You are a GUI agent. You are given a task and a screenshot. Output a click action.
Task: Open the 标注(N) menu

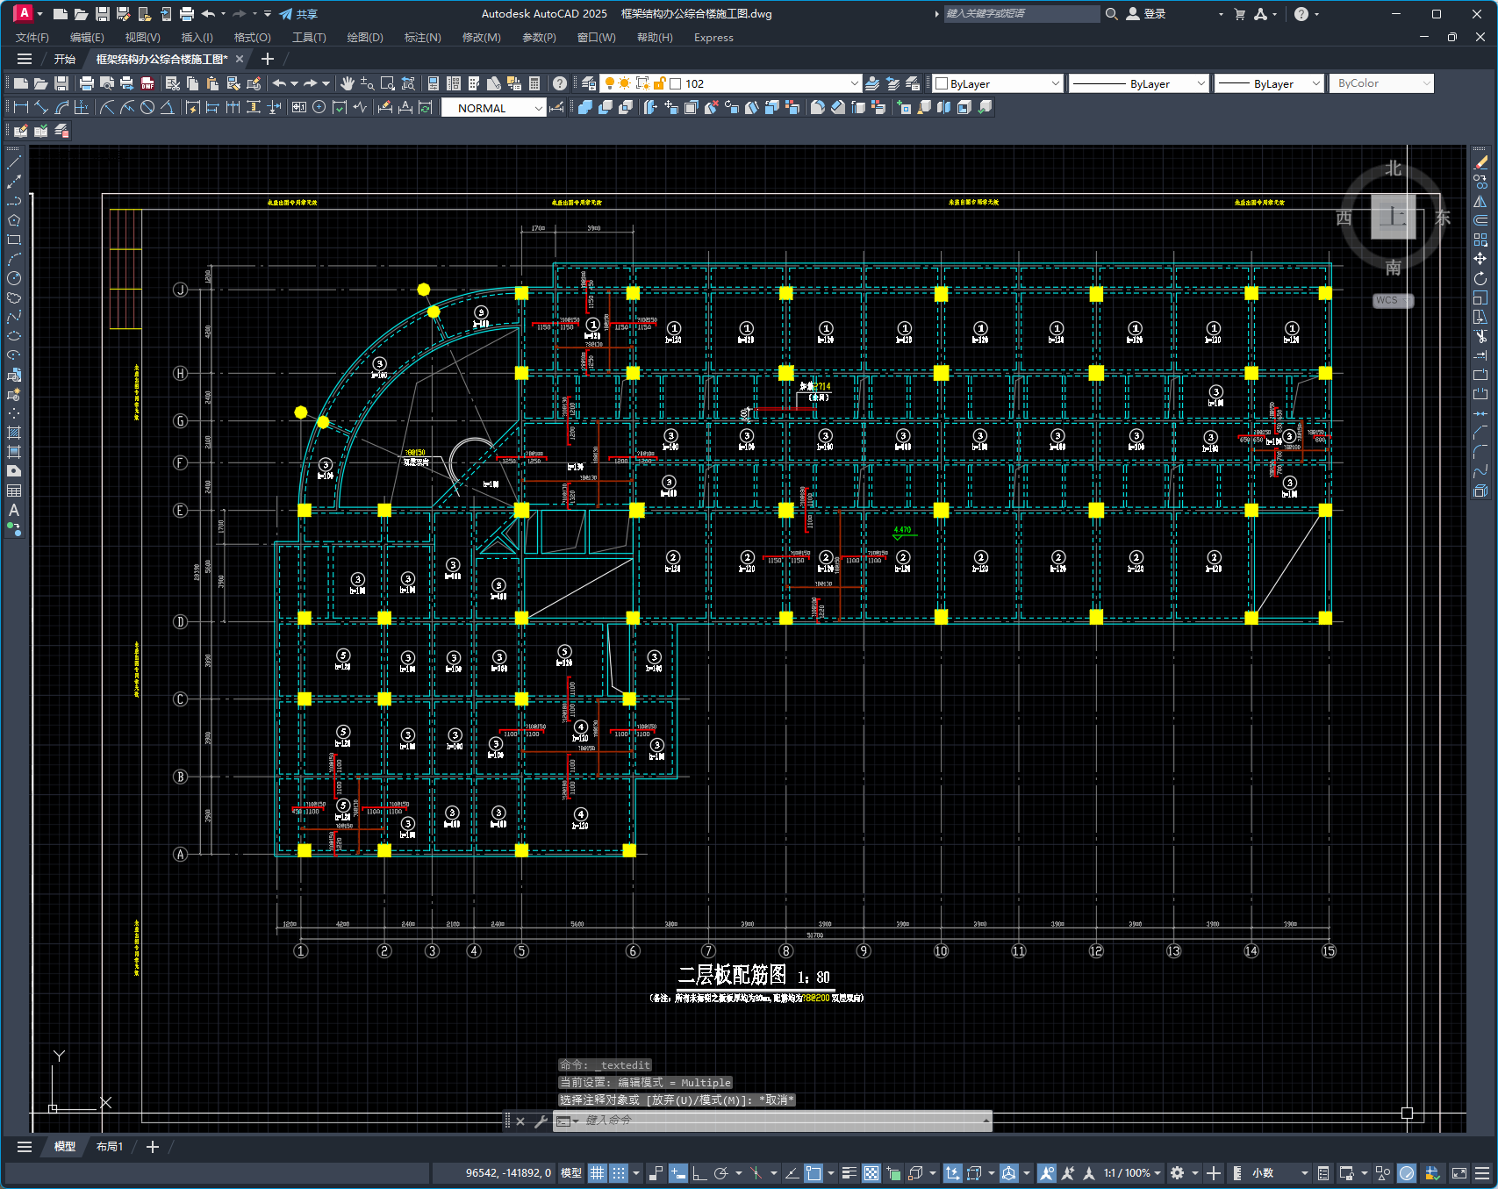[x=422, y=38]
